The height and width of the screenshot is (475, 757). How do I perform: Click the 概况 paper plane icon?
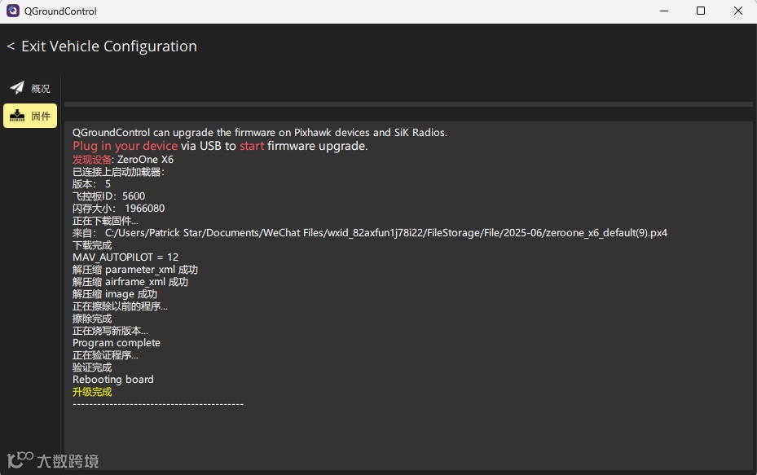tap(17, 88)
